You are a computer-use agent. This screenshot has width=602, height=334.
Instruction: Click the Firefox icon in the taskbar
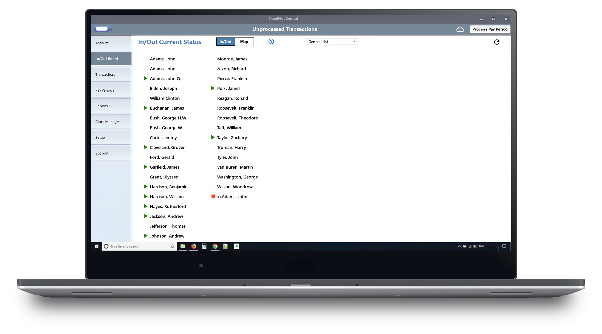[x=194, y=246]
